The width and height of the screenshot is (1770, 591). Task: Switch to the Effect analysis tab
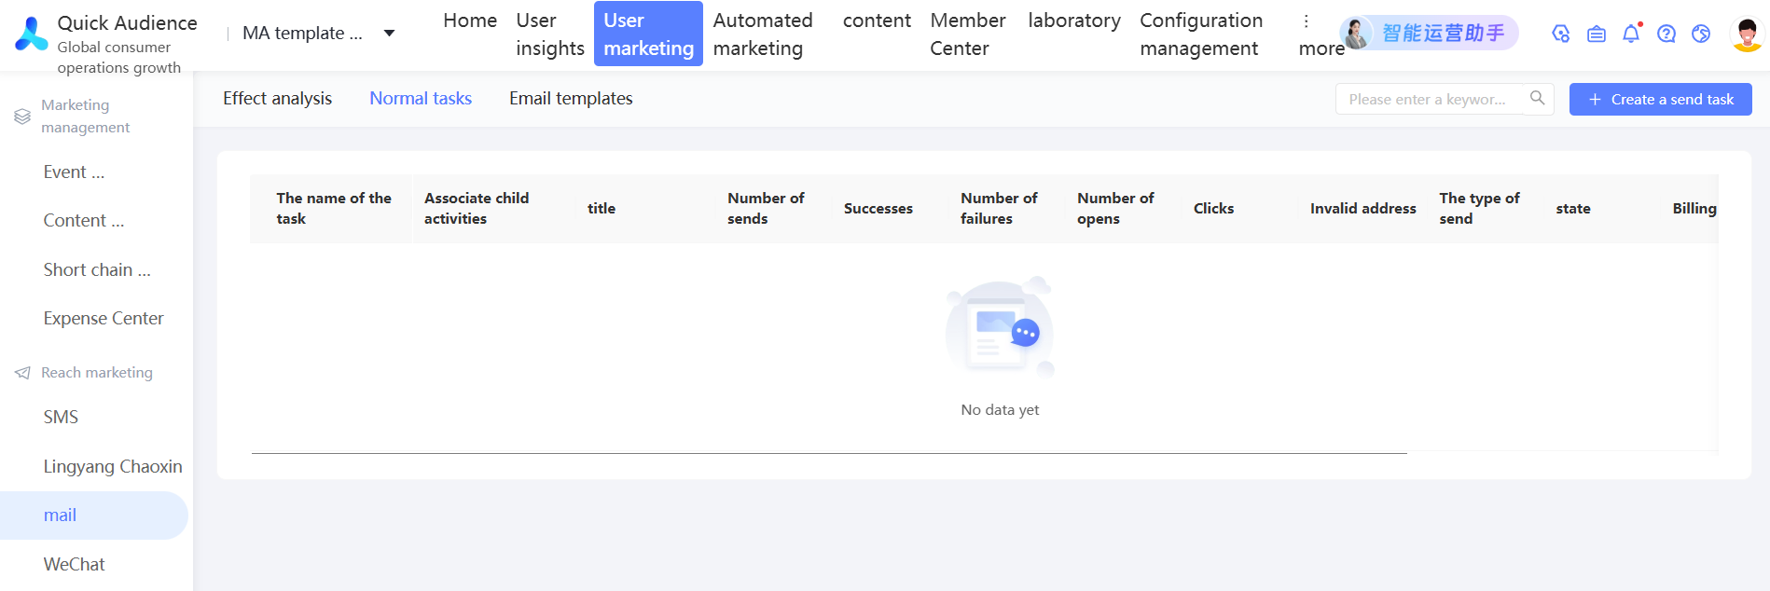tap(277, 99)
